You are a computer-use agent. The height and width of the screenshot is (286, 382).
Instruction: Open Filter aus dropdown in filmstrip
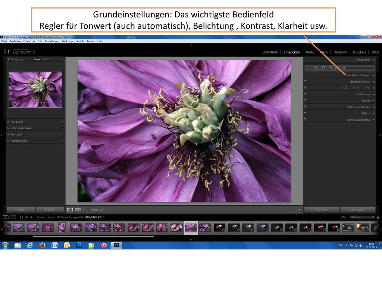(362, 217)
